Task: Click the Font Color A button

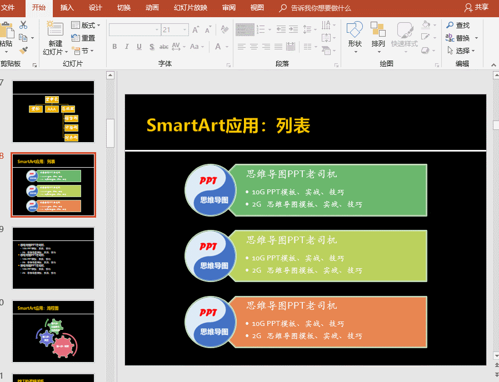Action: click(x=218, y=47)
